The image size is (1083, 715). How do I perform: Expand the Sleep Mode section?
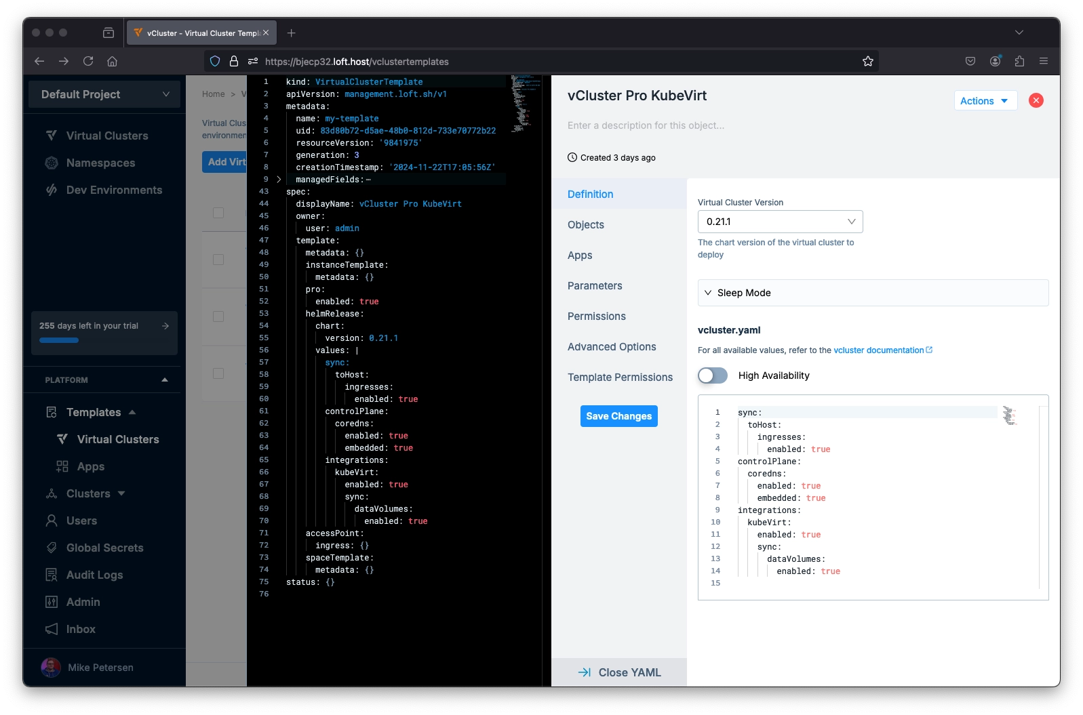pos(873,293)
